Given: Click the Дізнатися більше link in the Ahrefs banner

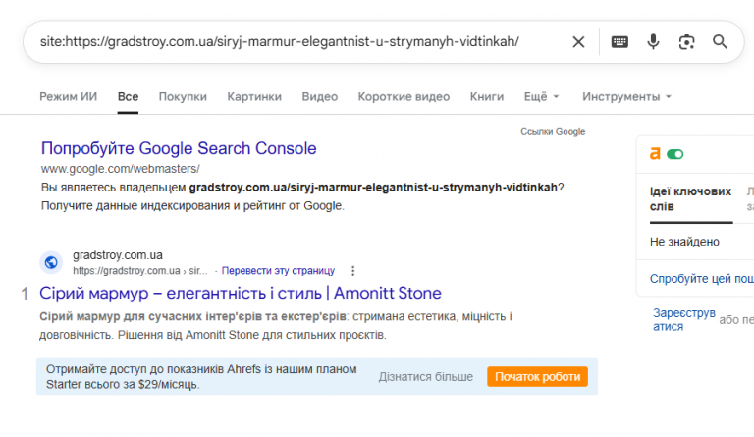Looking at the screenshot, I should 425,377.
